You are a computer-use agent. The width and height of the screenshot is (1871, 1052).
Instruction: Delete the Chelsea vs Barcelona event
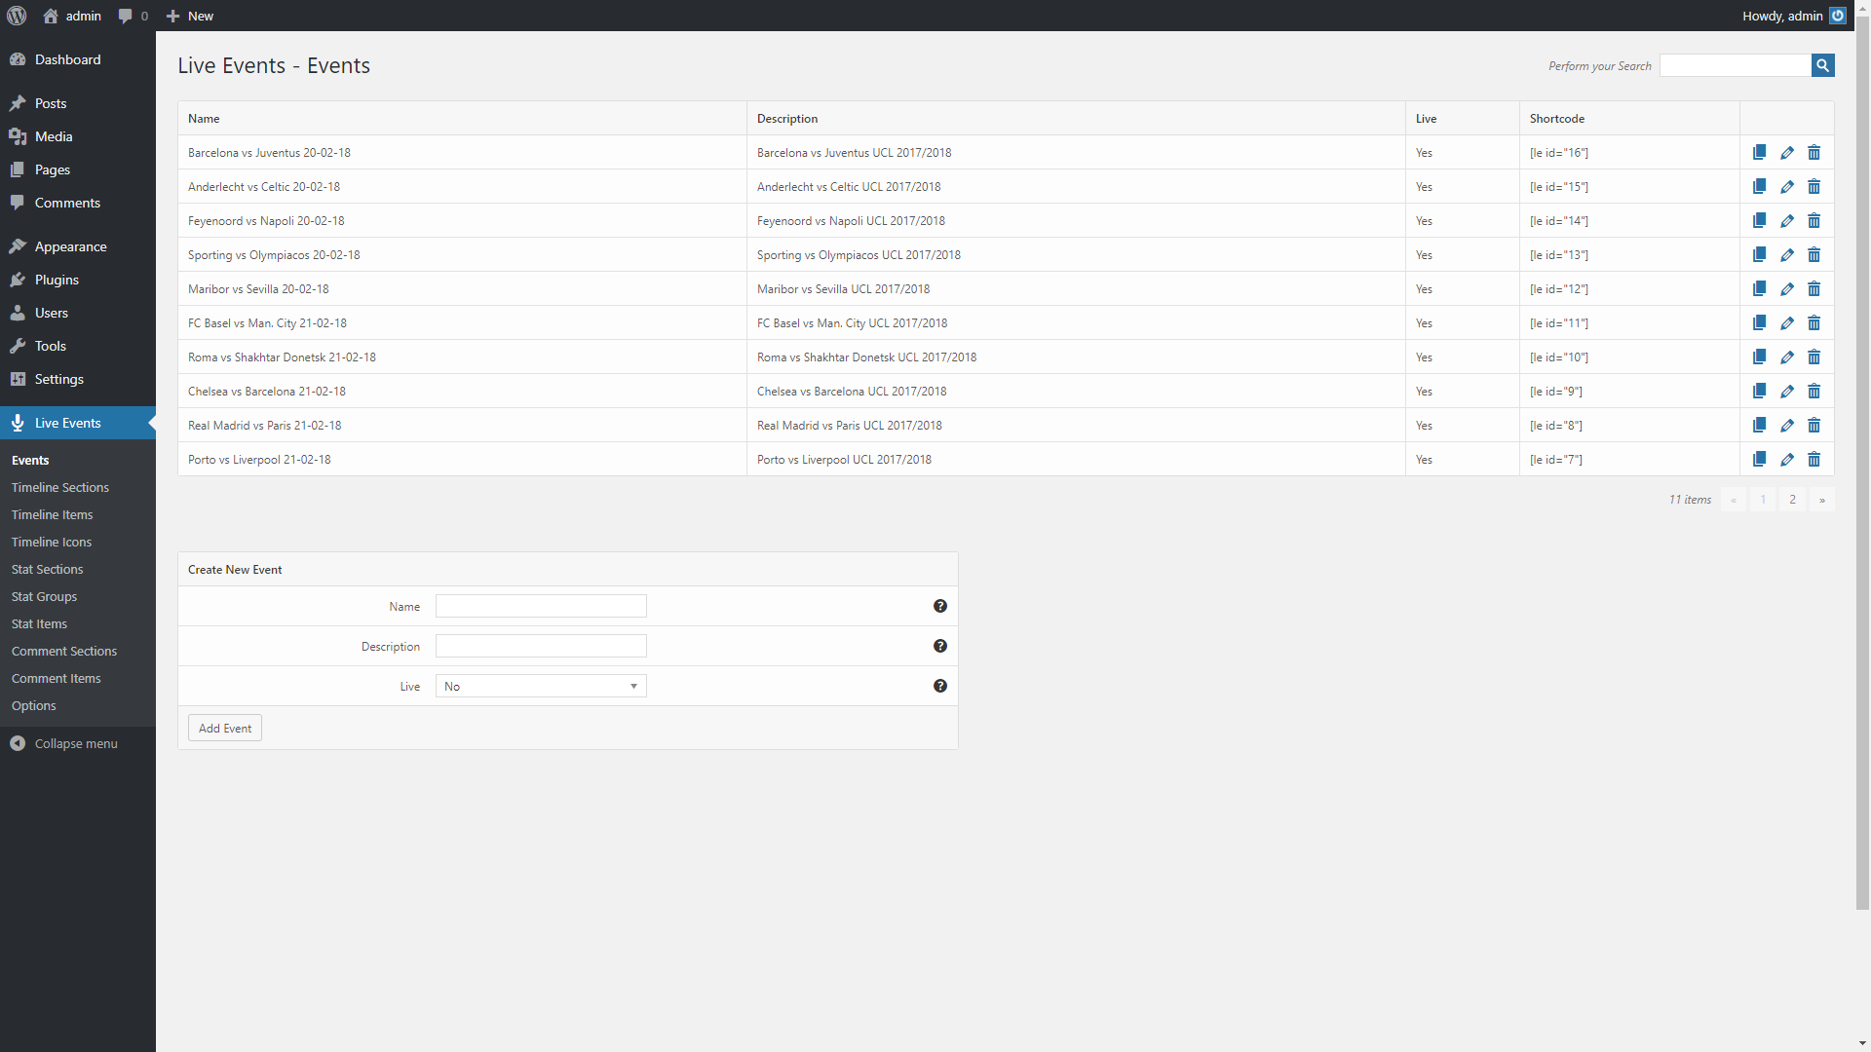pyautogui.click(x=1814, y=391)
